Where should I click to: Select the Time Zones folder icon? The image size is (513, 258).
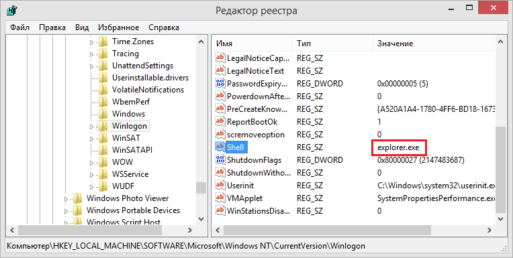[103, 42]
